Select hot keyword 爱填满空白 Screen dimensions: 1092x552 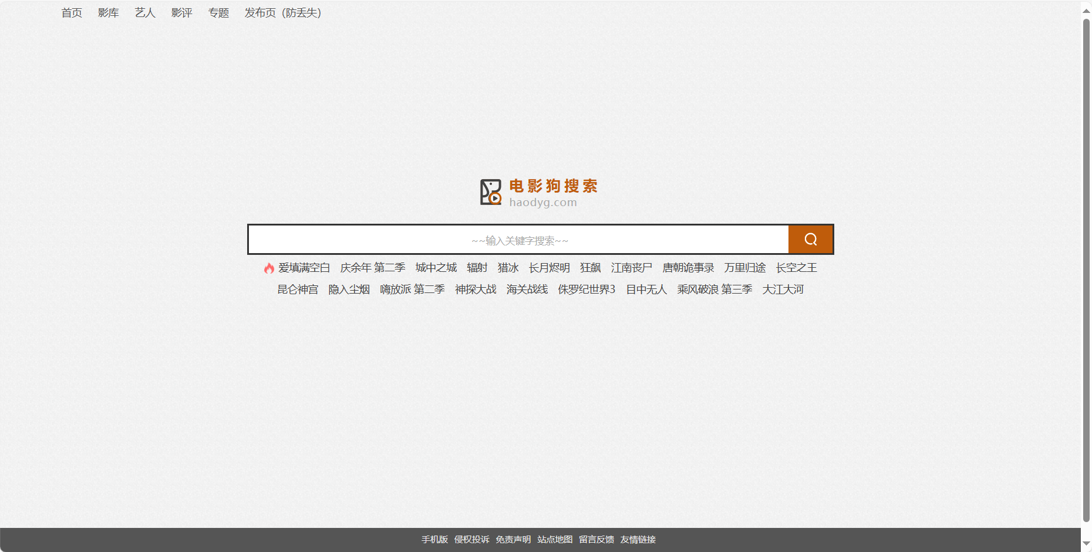[304, 268]
